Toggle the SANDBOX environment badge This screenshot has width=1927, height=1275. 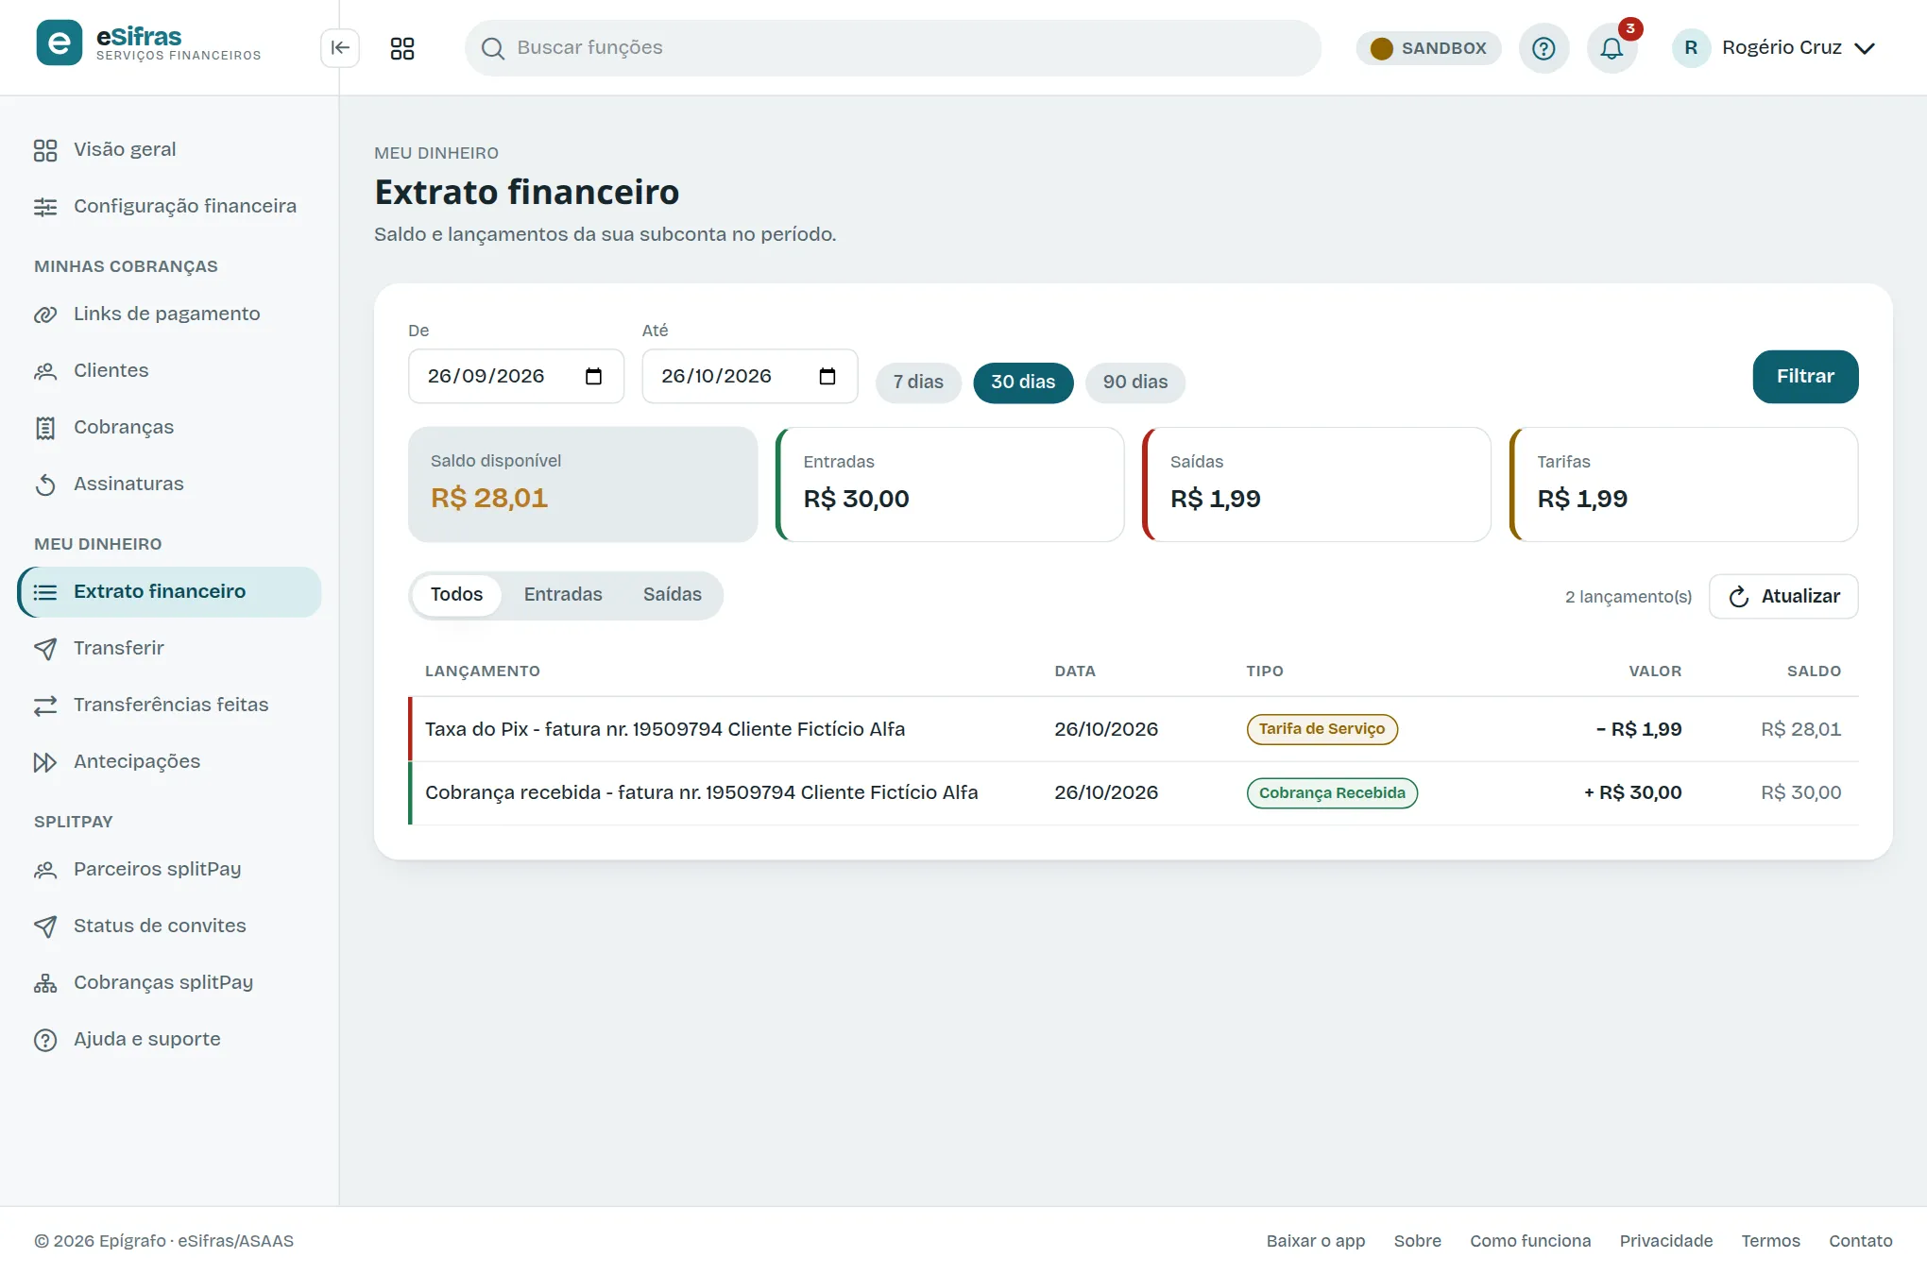1428,48
